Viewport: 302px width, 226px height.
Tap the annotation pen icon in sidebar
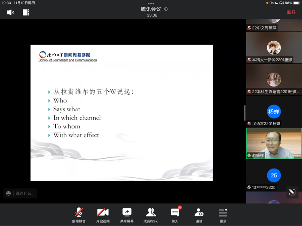point(292,192)
